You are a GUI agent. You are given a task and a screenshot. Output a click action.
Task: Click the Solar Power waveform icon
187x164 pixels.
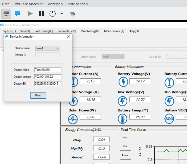(73, 119)
